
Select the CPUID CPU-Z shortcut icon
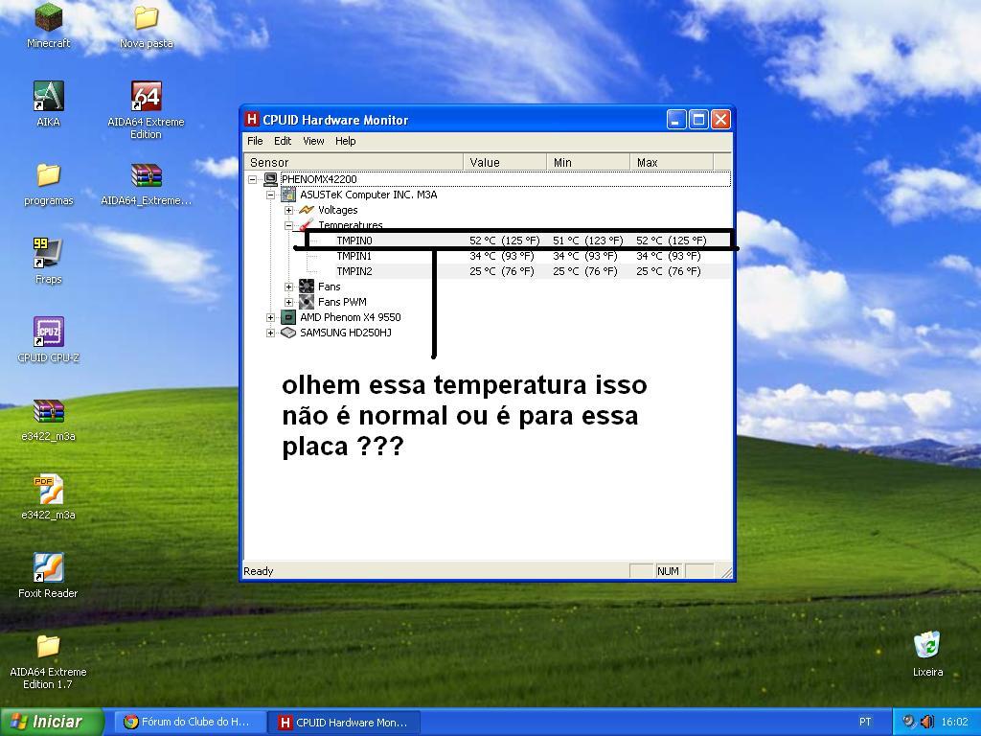click(48, 332)
